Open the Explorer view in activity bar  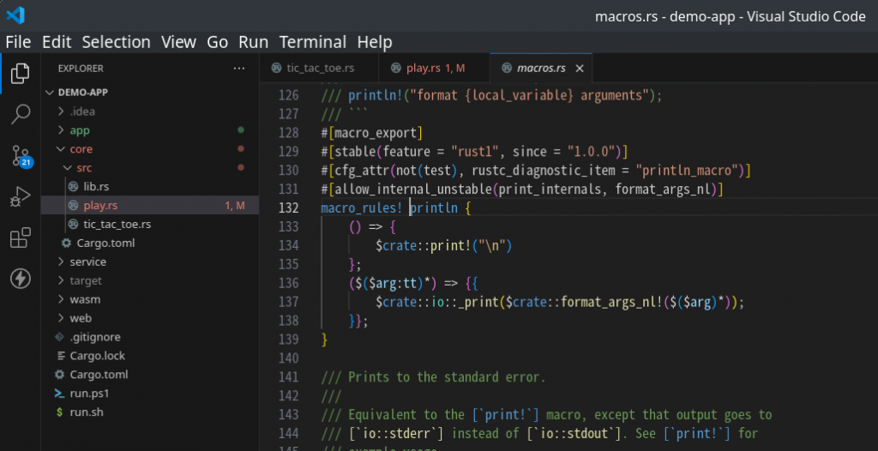click(x=21, y=74)
